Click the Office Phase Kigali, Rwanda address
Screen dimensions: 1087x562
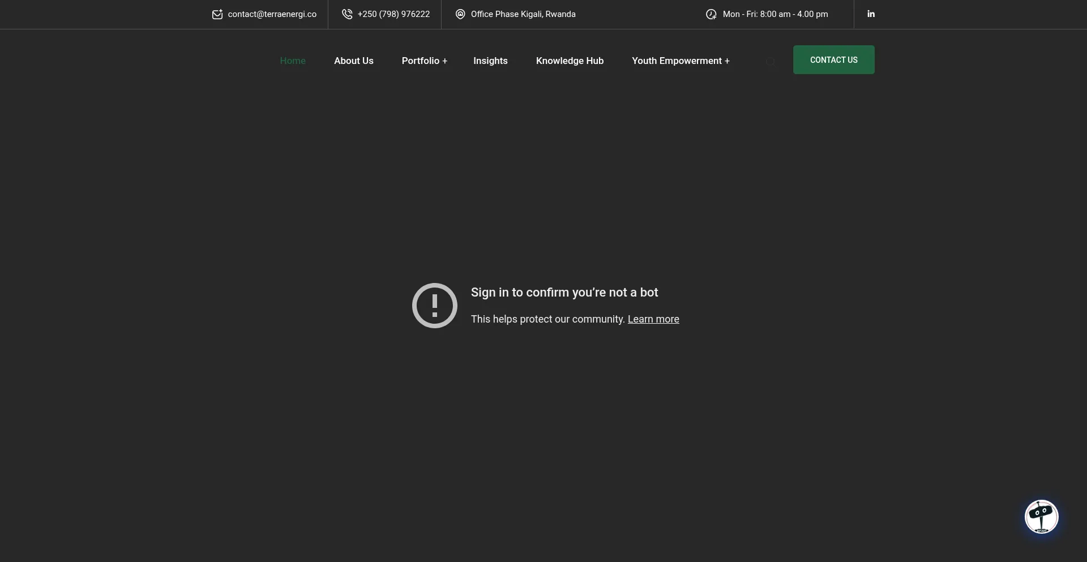(523, 14)
